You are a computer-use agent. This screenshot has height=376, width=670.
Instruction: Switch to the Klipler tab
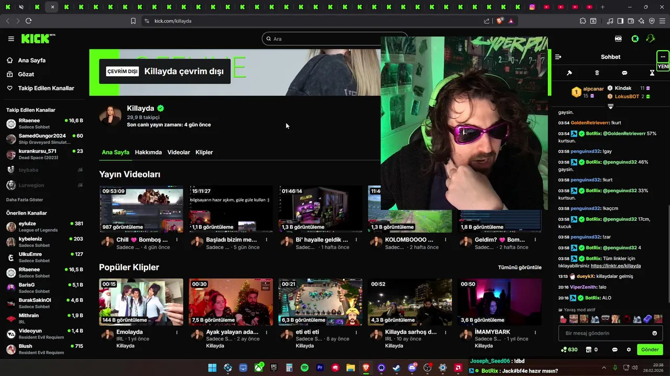(204, 152)
